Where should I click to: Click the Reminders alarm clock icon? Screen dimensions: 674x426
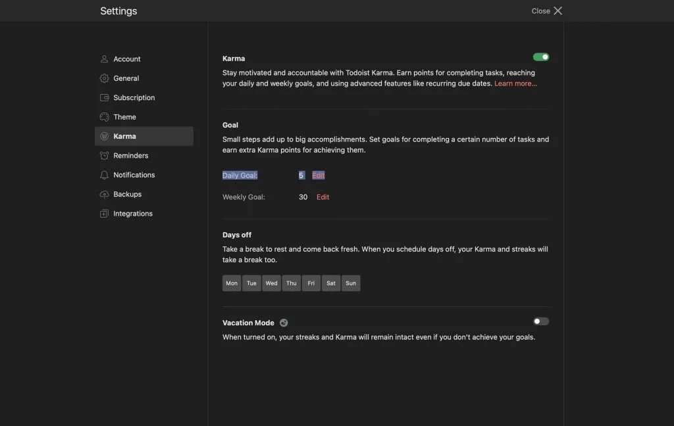click(104, 155)
